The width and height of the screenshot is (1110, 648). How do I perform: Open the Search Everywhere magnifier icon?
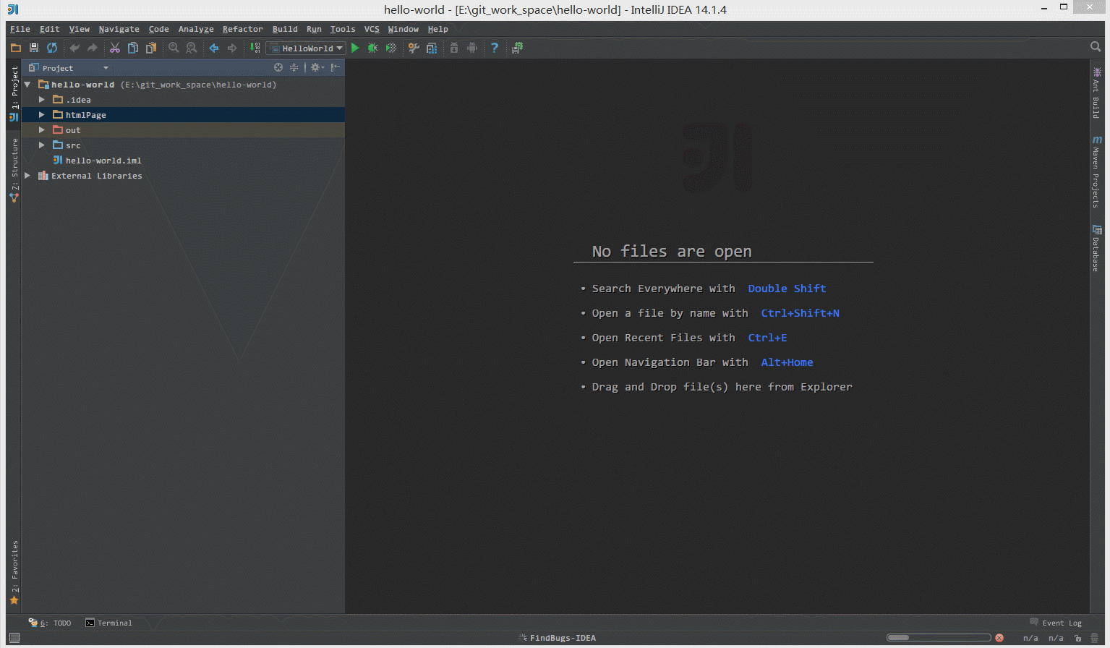(1096, 47)
